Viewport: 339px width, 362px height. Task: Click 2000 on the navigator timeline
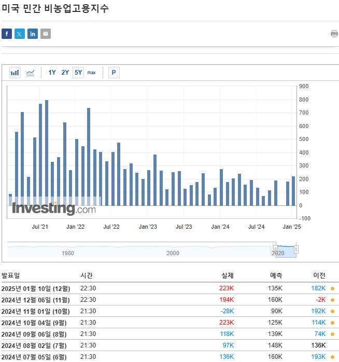(173, 253)
